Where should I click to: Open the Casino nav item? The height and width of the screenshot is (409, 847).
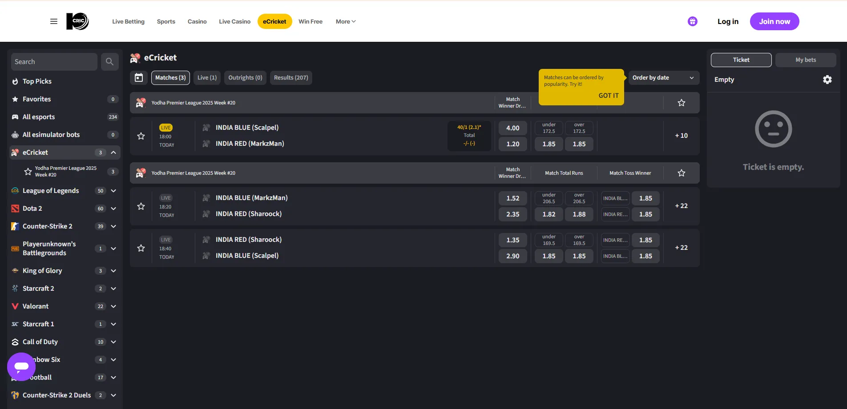click(197, 21)
